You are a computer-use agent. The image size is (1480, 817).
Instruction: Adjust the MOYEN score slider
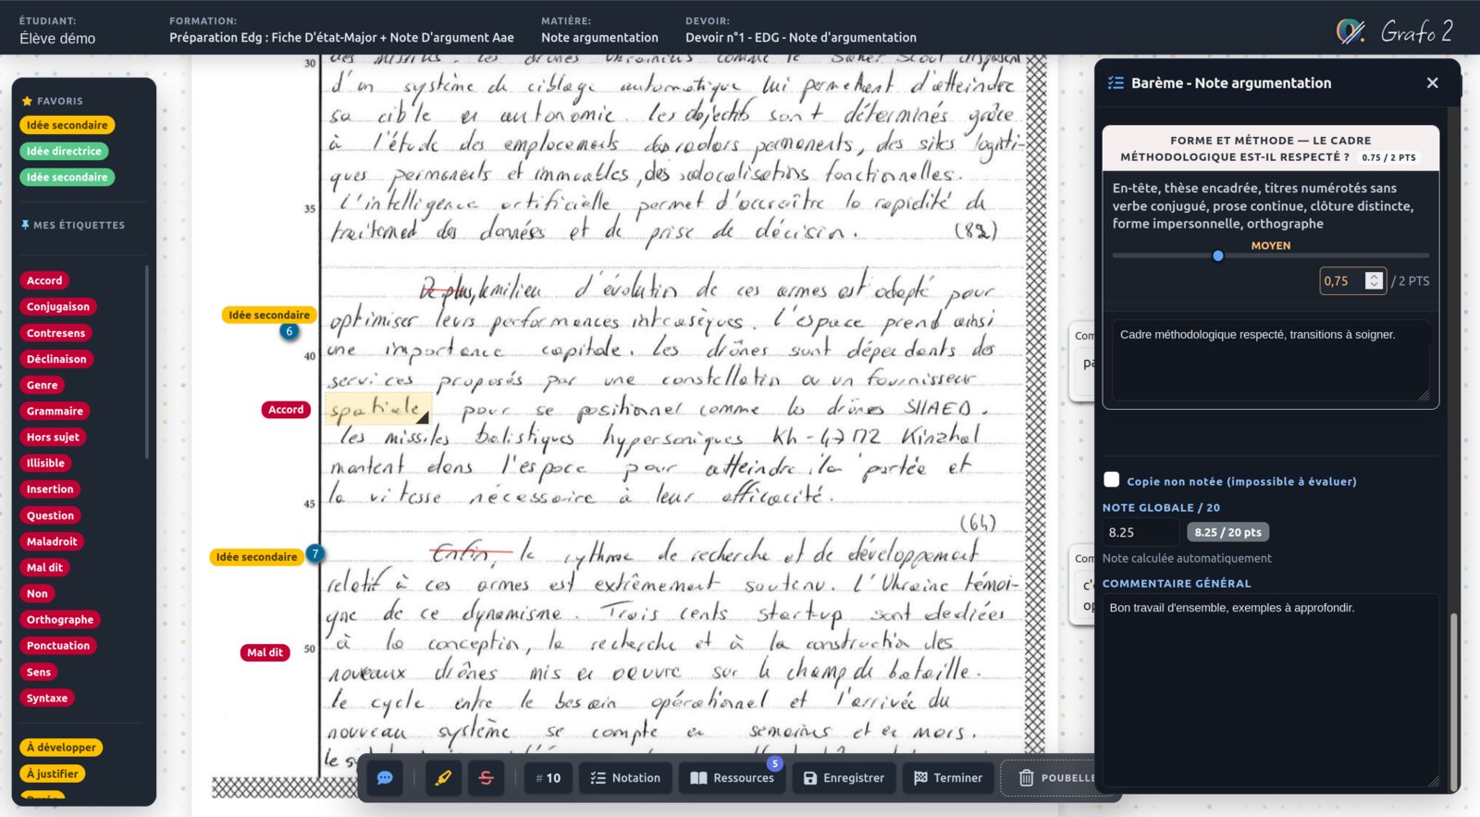1218,255
